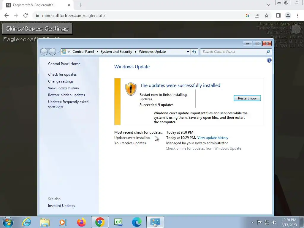Click the taskbar clock showing 10:30 PM
Viewport: 304px width, 228px height.
pos(289,222)
